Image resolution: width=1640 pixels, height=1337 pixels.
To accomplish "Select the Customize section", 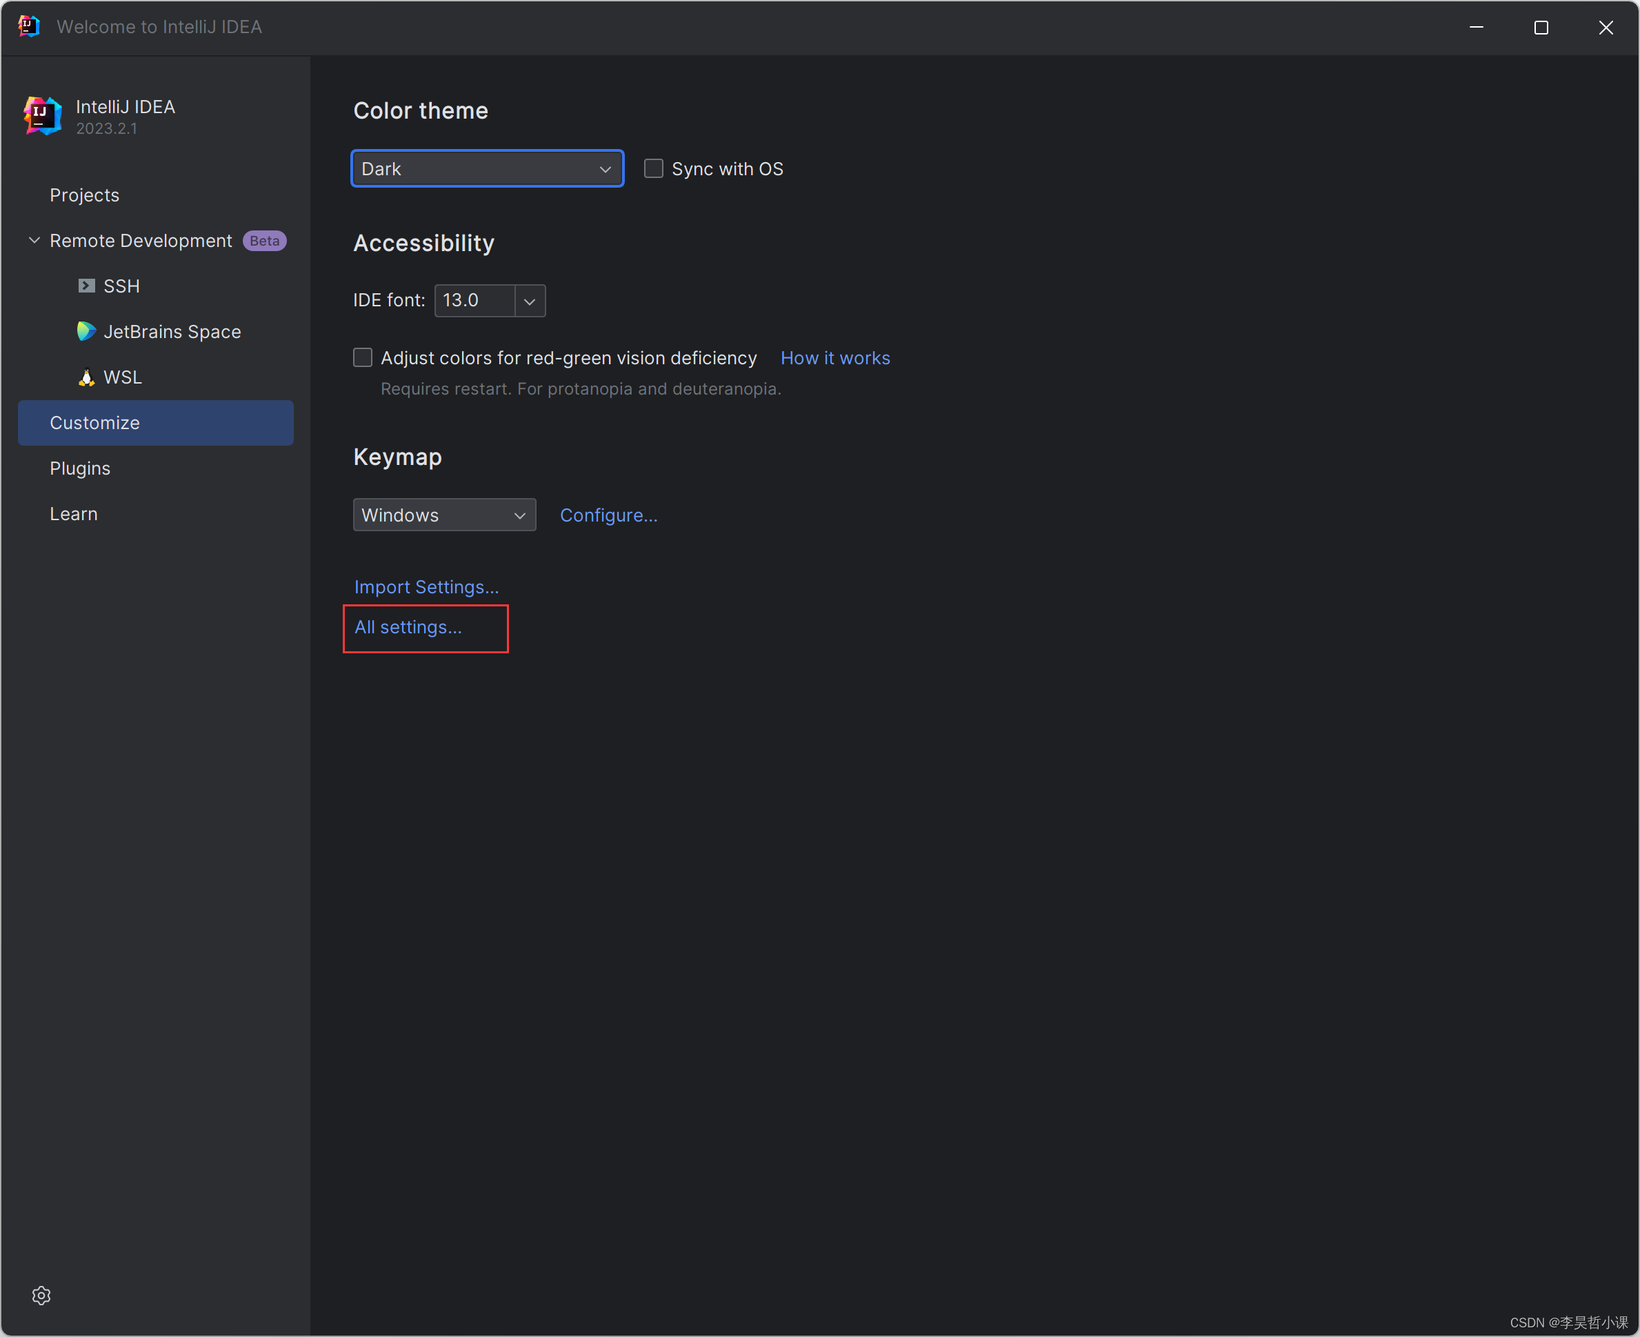I will click(x=156, y=423).
